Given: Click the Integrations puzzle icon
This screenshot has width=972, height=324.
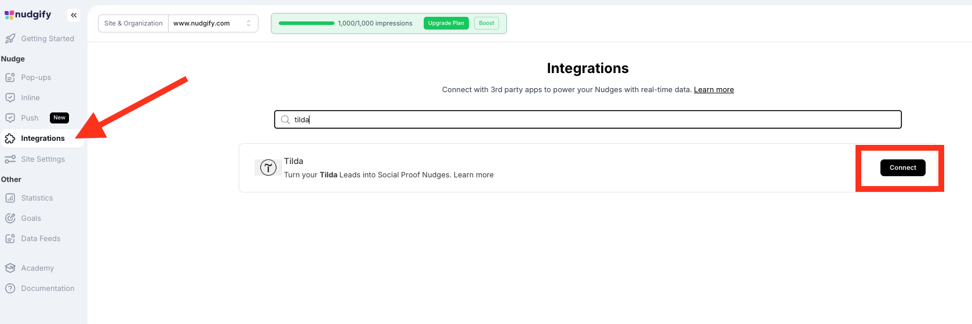Looking at the screenshot, I should 10,139.
